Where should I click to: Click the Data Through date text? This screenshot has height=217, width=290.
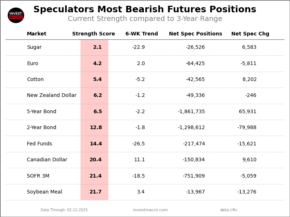64,210
